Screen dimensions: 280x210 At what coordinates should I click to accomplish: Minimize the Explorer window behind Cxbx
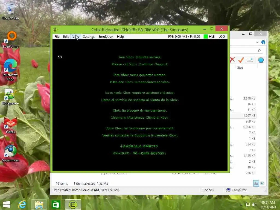point(243,34)
